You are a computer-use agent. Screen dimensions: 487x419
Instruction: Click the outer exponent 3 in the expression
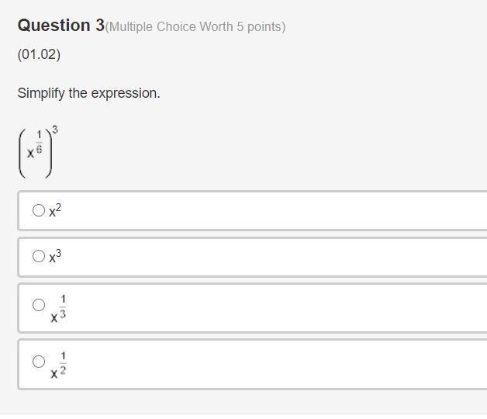[x=54, y=129]
